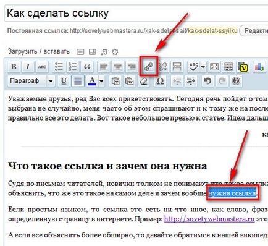
Task: Toggle justify full alignment
Action: tap(78, 81)
